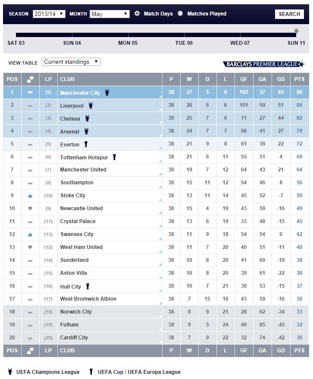Click the match day slider handle at SUN 11
Image resolution: width=313 pixels, height=379 pixels.
(x=296, y=31)
